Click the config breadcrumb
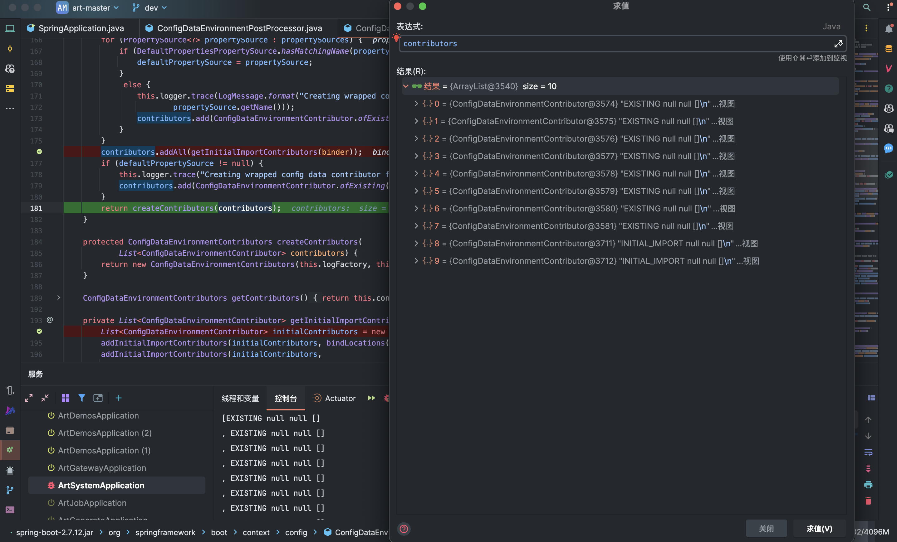This screenshot has height=542, width=897. point(296,532)
